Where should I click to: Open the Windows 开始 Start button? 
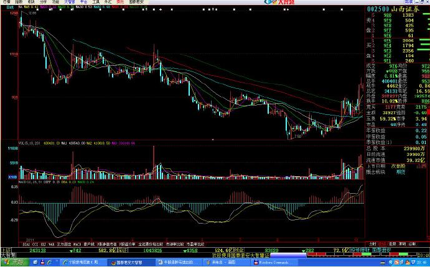[x=14, y=262]
